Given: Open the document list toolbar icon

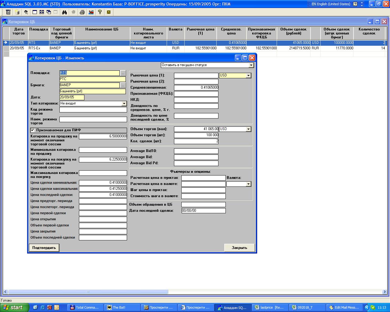Looking at the screenshot, I should pyautogui.click(x=8, y=12).
